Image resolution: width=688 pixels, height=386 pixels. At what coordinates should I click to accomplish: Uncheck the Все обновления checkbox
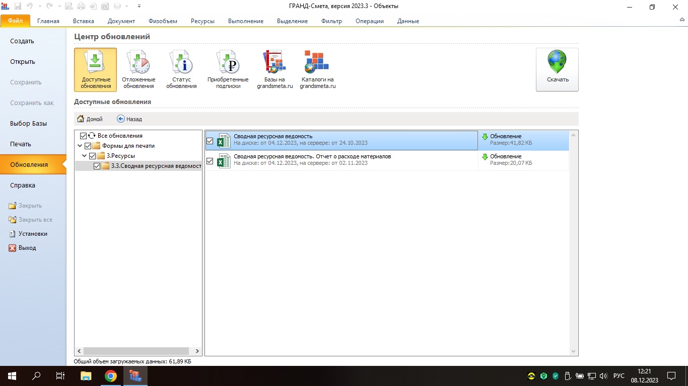[x=84, y=136]
